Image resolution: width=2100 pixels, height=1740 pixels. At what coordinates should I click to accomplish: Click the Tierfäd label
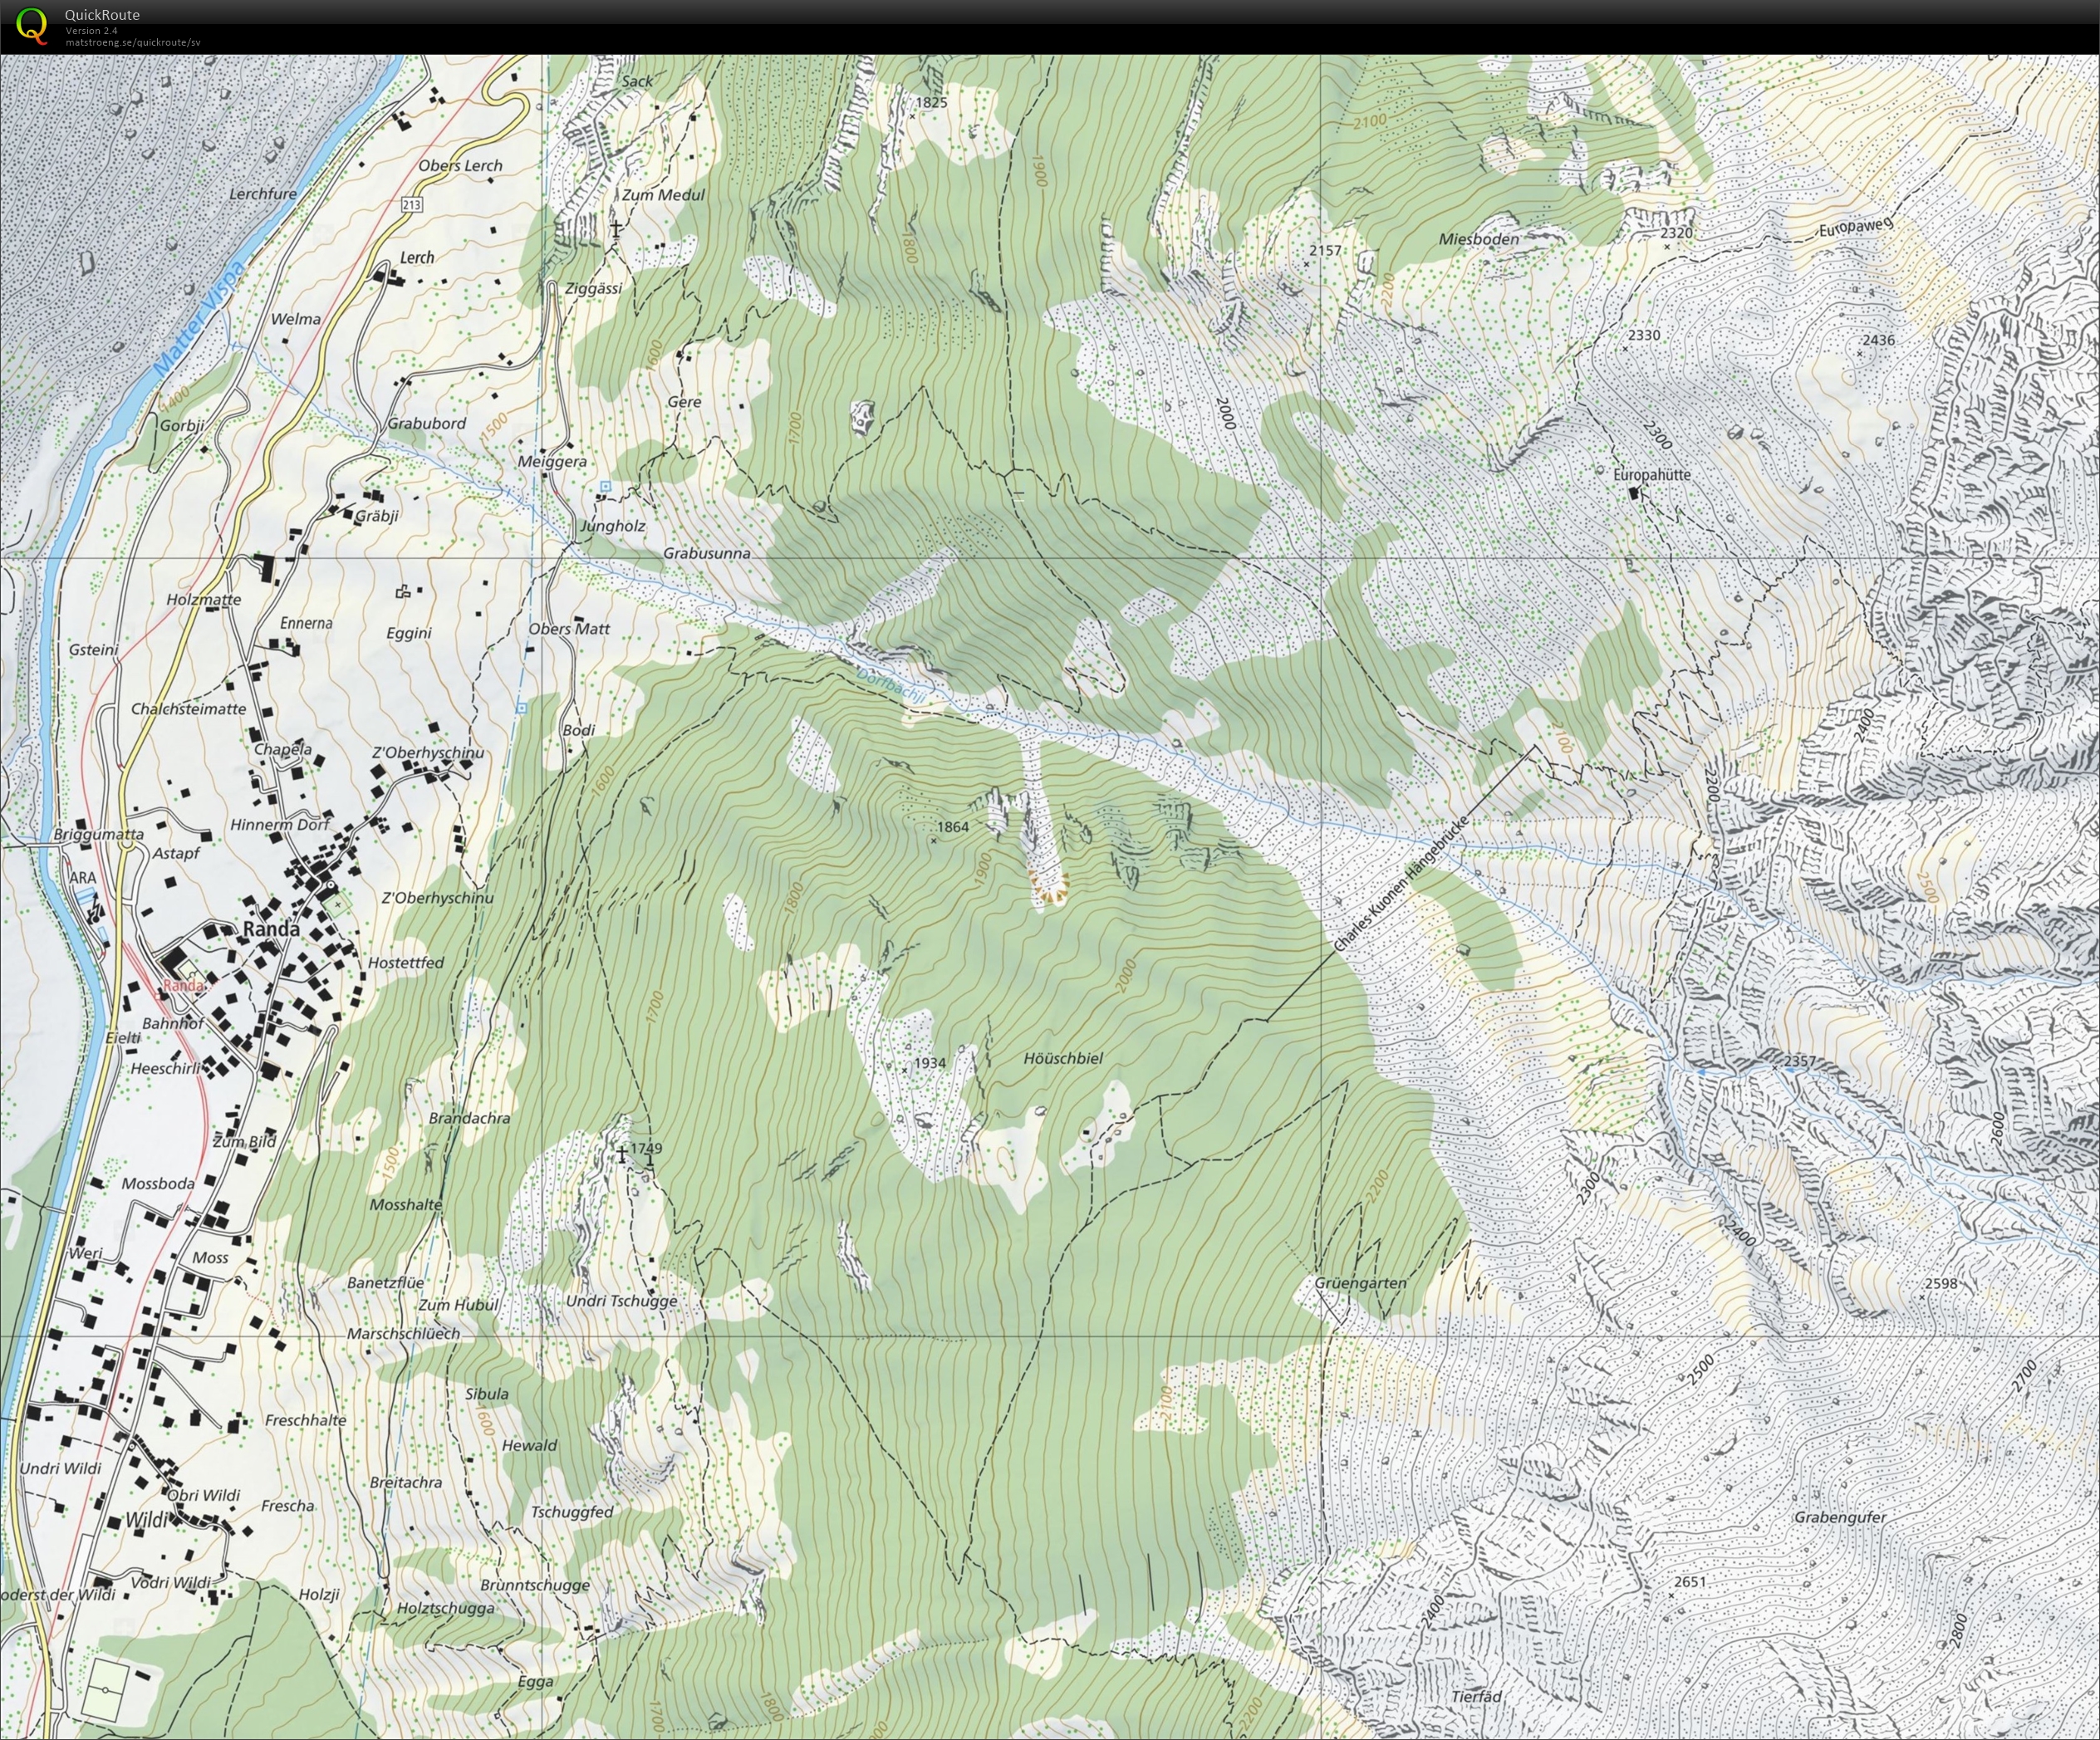point(1477,1697)
